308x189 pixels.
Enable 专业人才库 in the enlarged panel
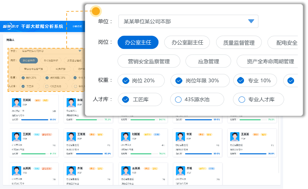[242, 99]
